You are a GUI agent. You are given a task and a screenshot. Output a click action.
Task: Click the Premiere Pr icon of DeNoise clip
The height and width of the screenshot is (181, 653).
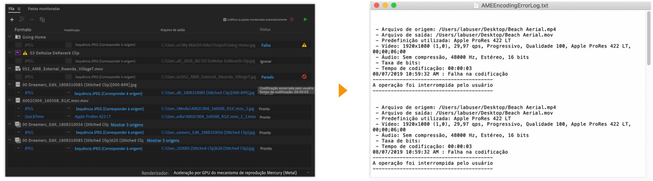tap(18, 53)
